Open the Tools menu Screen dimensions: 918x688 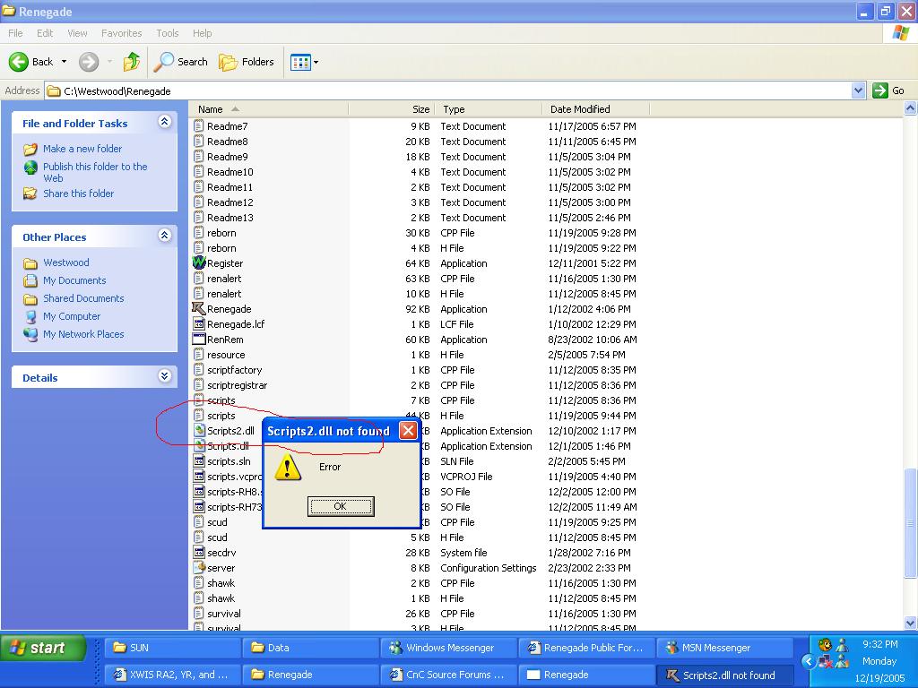168,33
